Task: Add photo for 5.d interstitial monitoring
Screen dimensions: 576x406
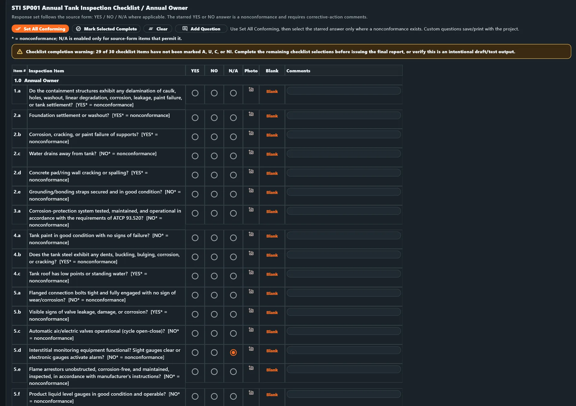Action: tap(251, 349)
